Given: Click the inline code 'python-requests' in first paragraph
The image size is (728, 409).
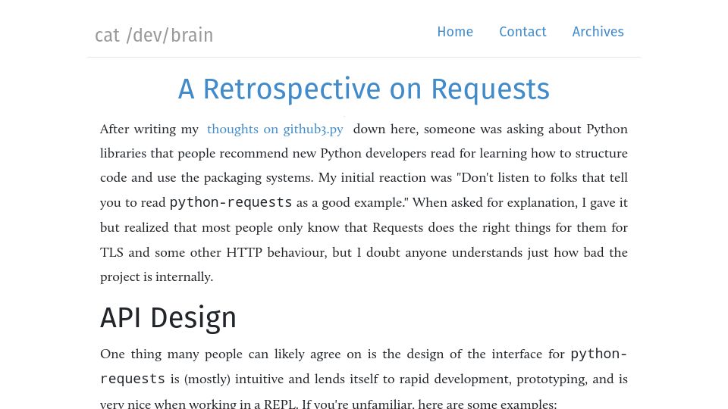Looking at the screenshot, I should coord(231,202).
